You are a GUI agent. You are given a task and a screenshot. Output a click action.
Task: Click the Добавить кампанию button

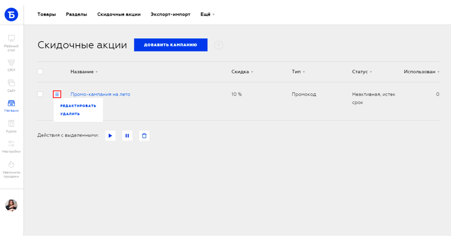(171, 45)
